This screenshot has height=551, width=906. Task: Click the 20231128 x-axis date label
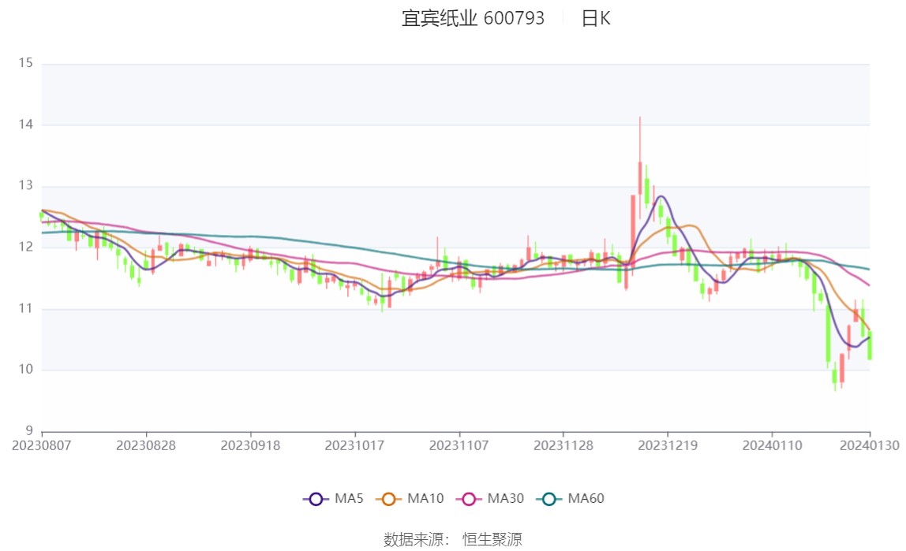(563, 446)
